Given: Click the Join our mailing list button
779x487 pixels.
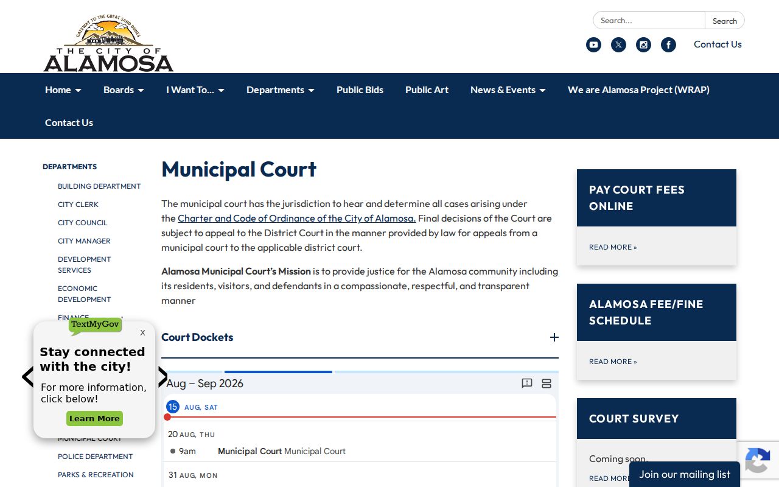Looking at the screenshot, I should 685,474.
